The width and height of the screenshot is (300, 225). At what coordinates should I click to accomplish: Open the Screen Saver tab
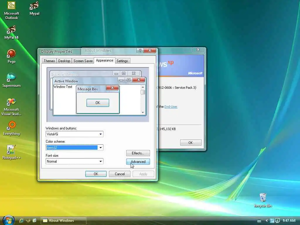(83, 61)
